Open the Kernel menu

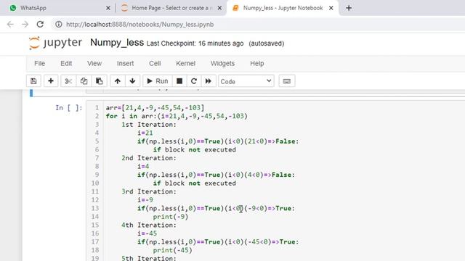(186, 63)
